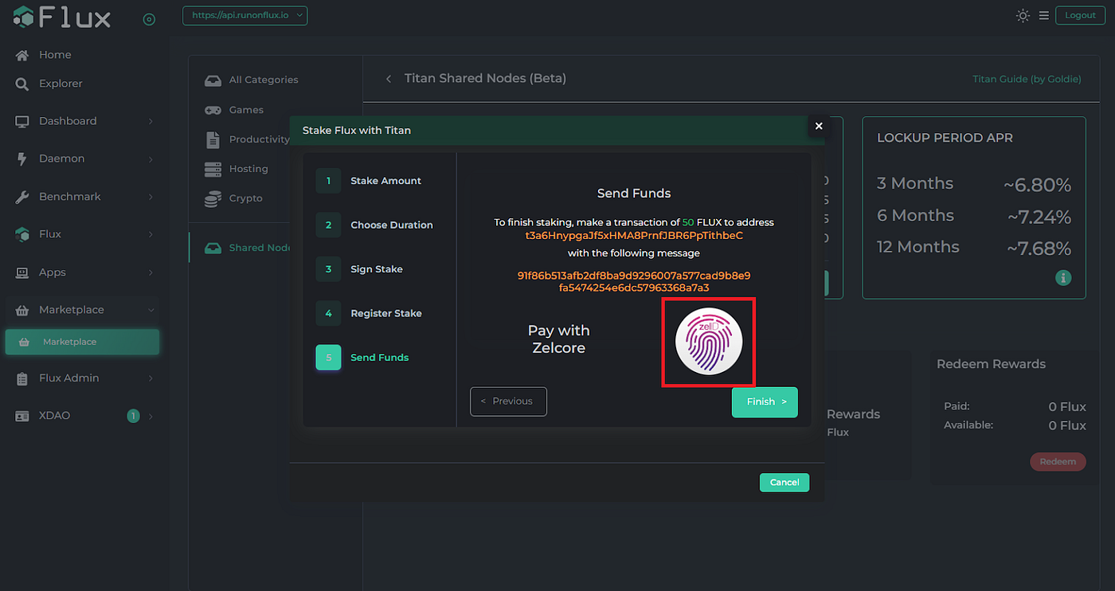Close the Stake Flux dialog
Image resolution: width=1115 pixels, height=591 pixels.
(x=819, y=126)
